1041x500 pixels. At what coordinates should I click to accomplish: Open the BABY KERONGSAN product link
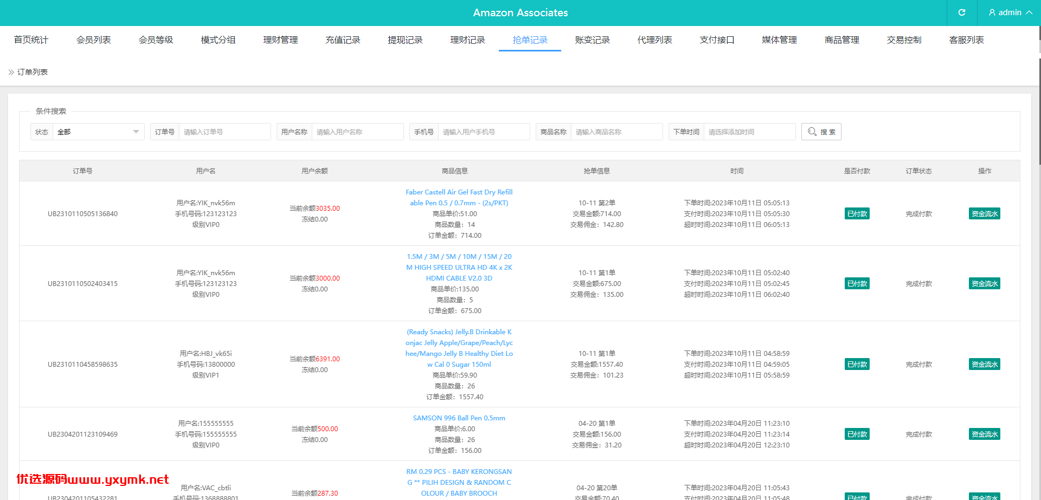(x=459, y=482)
